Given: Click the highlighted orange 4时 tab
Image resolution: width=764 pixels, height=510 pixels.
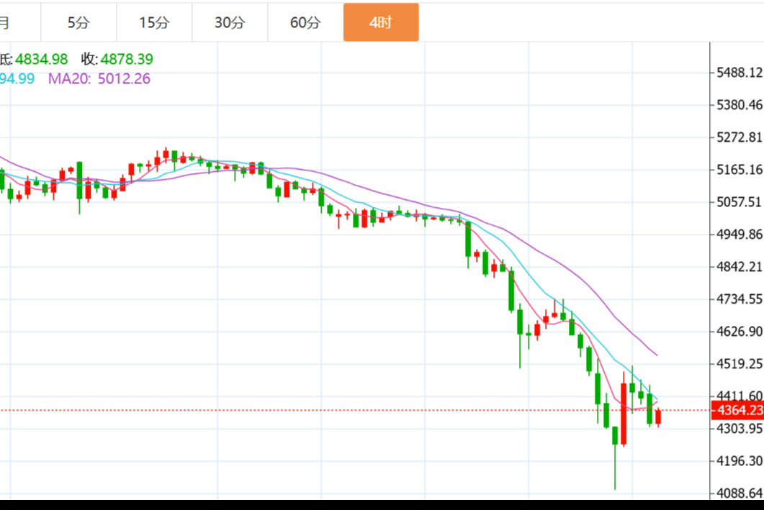Looking at the screenshot, I should click(380, 22).
